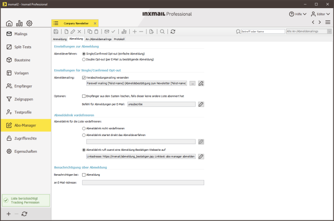This screenshot has height=221, width=334.
Task: Create a new mailing document icon
Action: pos(66,32)
